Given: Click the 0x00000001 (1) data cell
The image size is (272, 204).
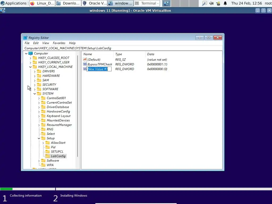Looking at the screenshot, I should coord(157,64).
